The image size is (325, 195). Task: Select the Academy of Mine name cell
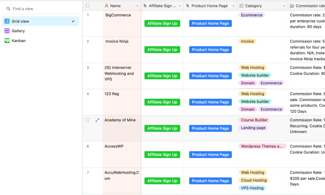pyautogui.click(x=122, y=128)
